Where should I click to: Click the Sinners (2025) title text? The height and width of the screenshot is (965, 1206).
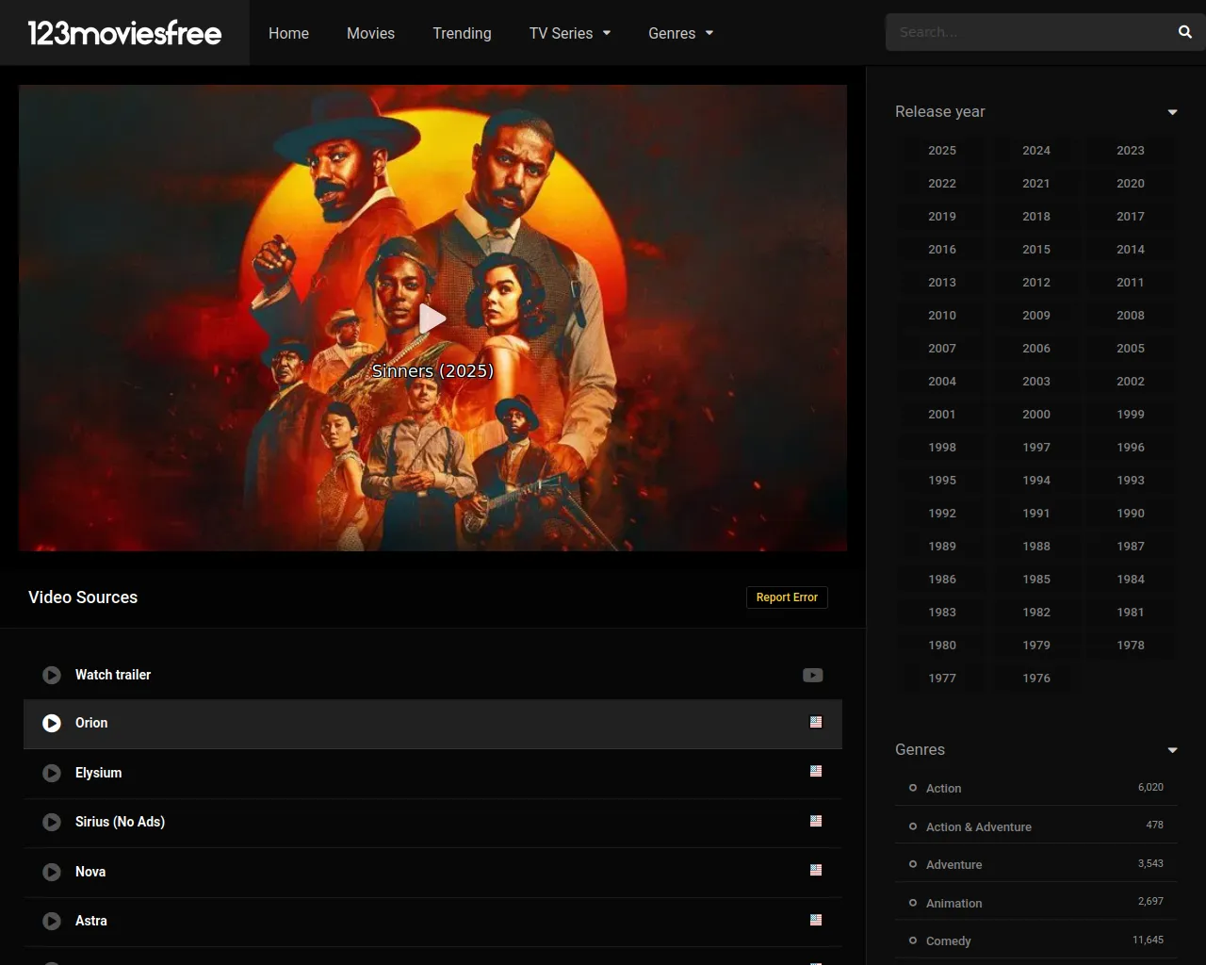click(x=432, y=370)
